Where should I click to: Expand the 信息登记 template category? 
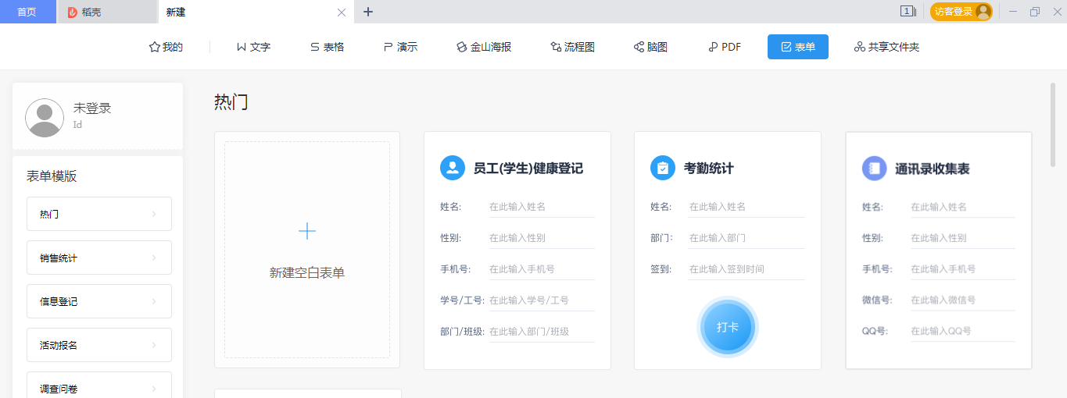[x=99, y=301]
